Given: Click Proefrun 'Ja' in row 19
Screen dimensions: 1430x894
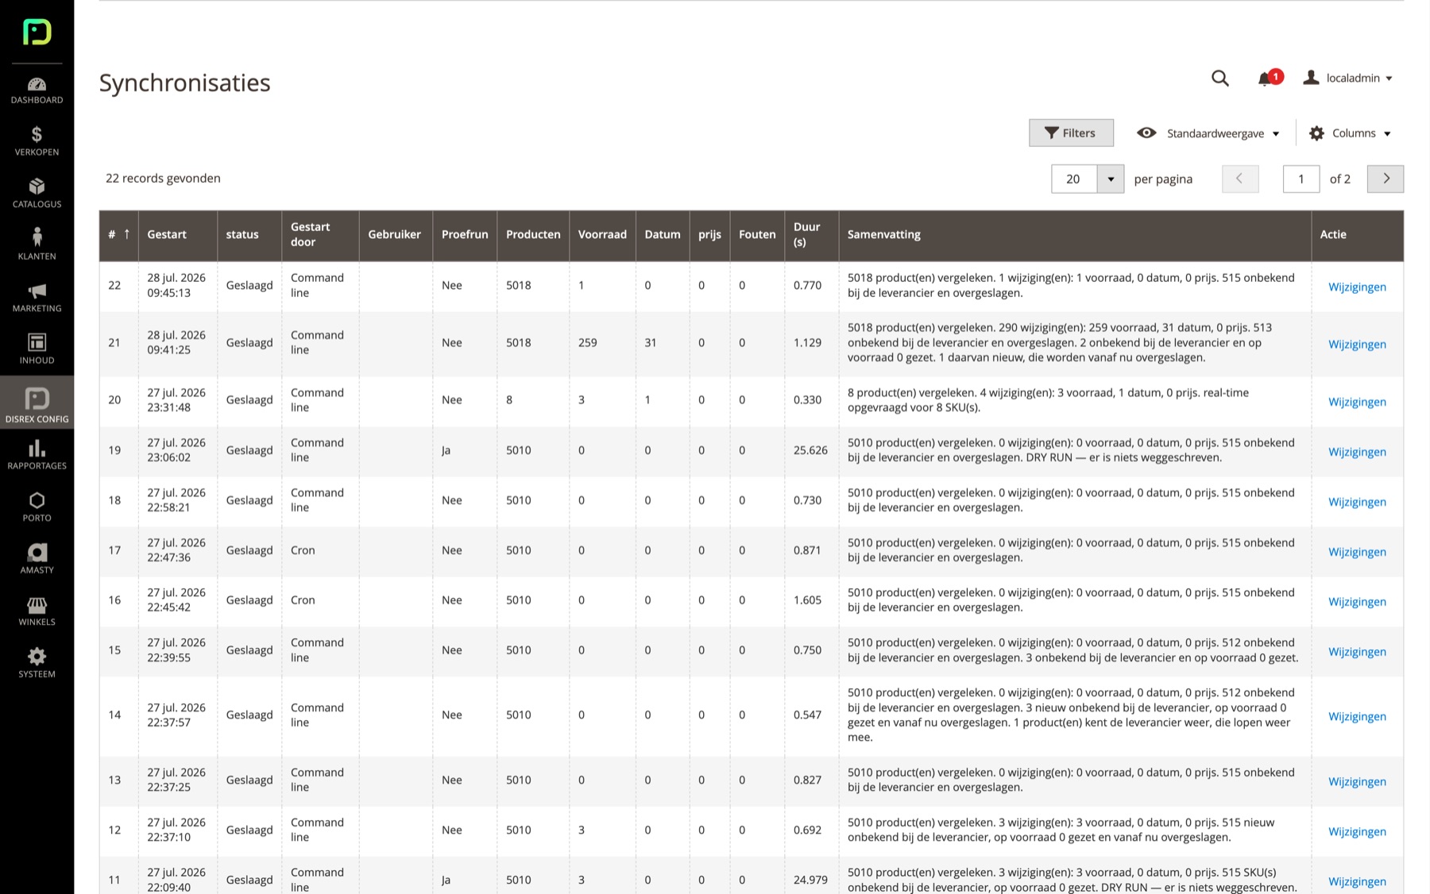Looking at the screenshot, I should pos(446,450).
